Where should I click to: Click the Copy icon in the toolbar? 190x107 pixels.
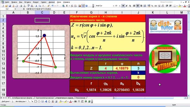click(x=40, y=6)
